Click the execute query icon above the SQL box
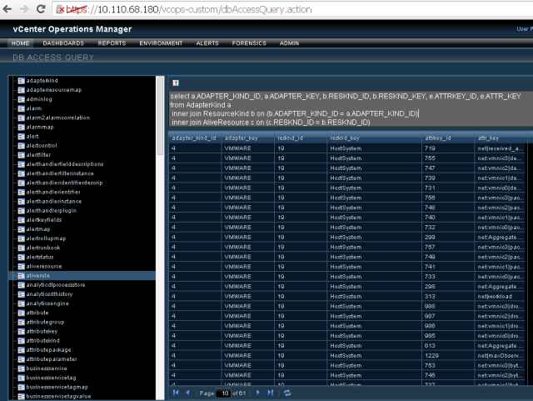Image resolution: width=533 pixels, height=401 pixels. (x=176, y=83)
